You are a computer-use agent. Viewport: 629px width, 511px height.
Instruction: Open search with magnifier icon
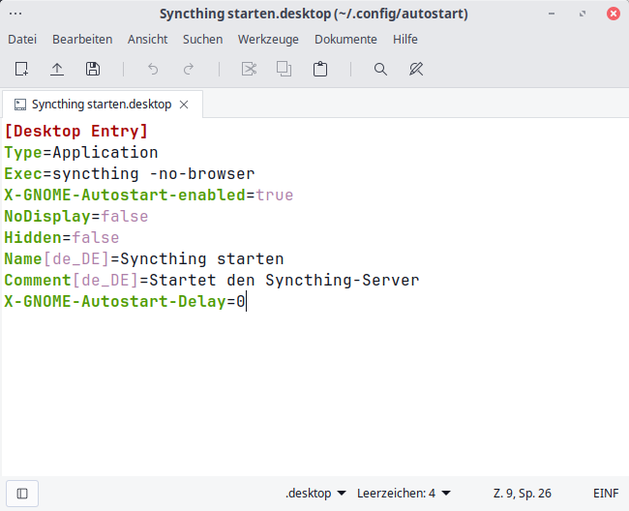pos(380,69)
